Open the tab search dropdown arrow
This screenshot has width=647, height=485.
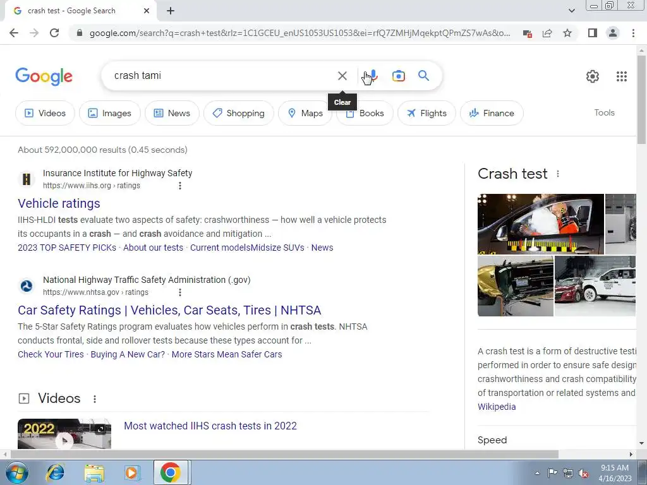(x=571, y=11)
